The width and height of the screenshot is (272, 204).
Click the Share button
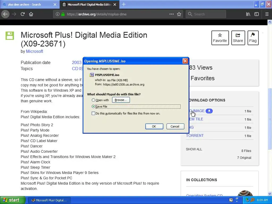coord(238,38)
